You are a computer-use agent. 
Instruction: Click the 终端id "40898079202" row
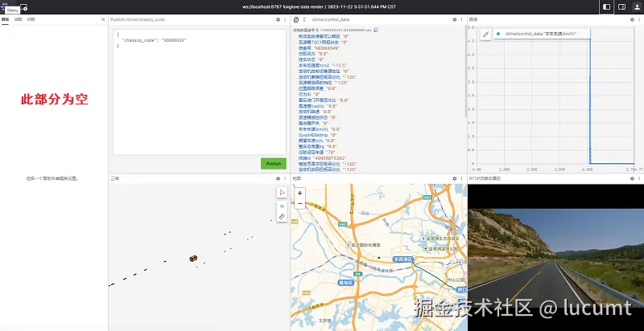pos(323,157)
